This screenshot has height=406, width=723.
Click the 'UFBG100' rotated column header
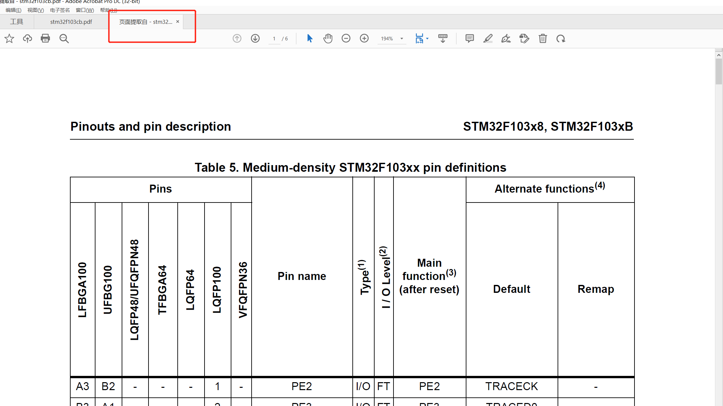click(108, 290)
